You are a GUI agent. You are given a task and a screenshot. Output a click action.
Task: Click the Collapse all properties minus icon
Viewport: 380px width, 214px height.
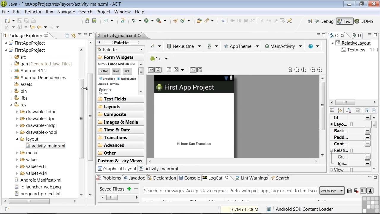tap(374, 111)
